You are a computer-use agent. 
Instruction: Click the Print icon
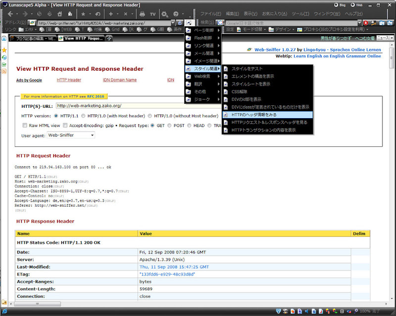tap(142, 14)
